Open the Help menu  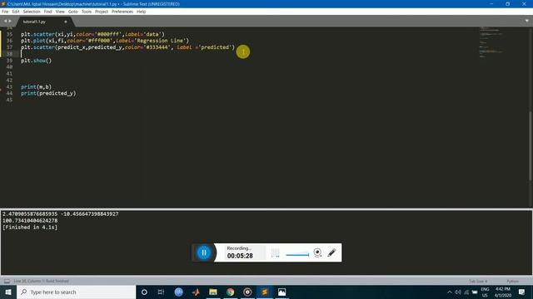[x=141, y=12]
